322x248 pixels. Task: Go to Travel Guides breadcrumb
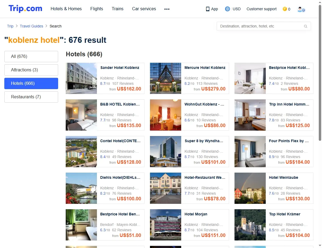tap(31, 26)
